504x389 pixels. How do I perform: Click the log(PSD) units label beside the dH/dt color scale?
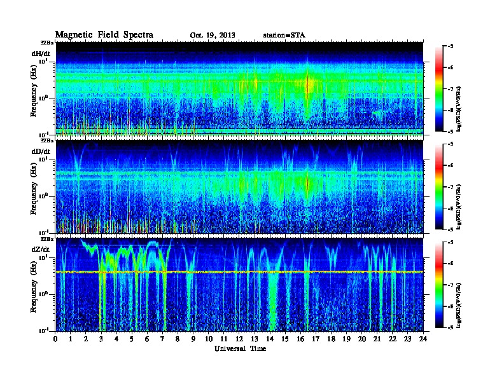[459, 109]
